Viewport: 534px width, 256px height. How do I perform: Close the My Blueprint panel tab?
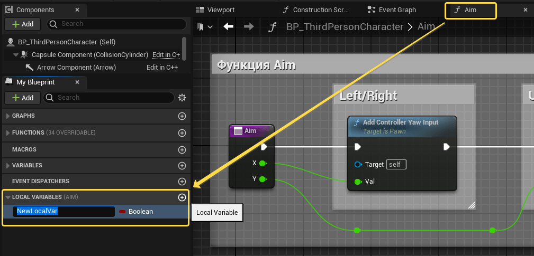[x=77, y=82]
